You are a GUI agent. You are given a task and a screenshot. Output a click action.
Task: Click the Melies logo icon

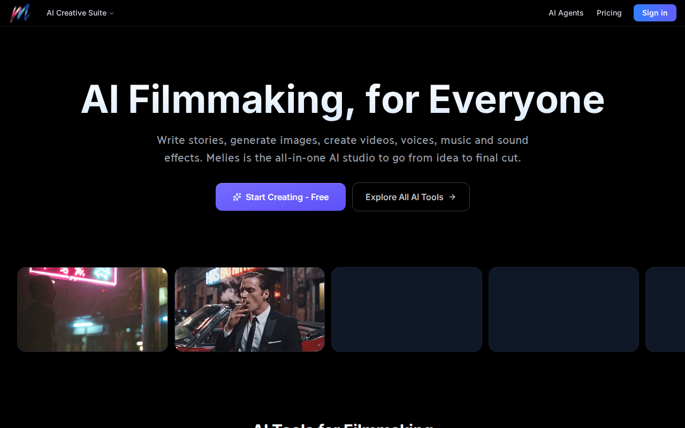pos(20,13)
